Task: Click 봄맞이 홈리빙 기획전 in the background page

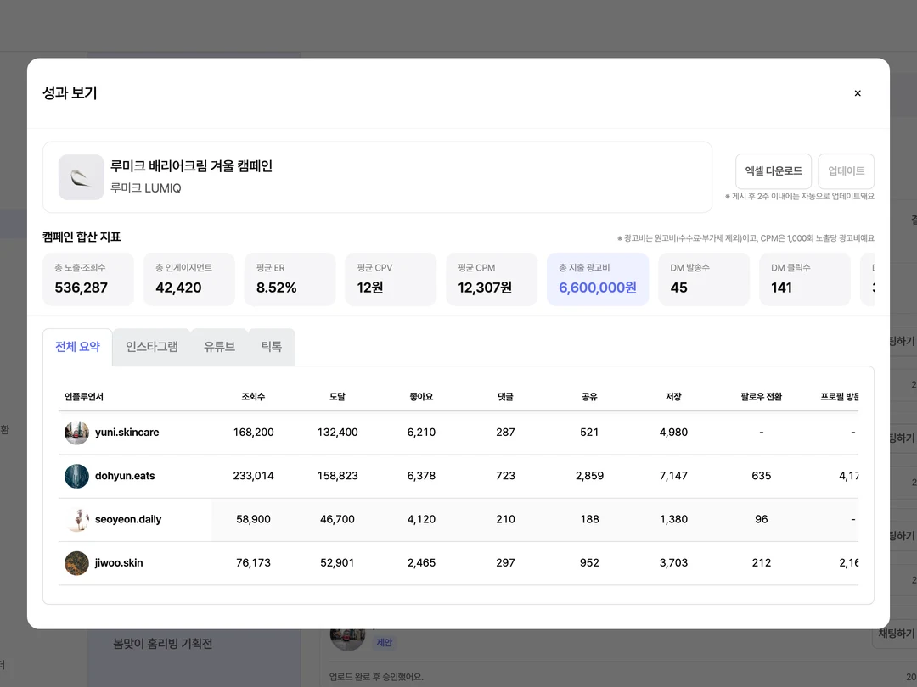Action: tap(162, 644)
